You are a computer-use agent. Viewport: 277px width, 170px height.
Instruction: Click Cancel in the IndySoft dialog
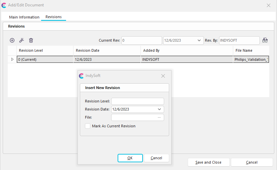tap(156, 158)
